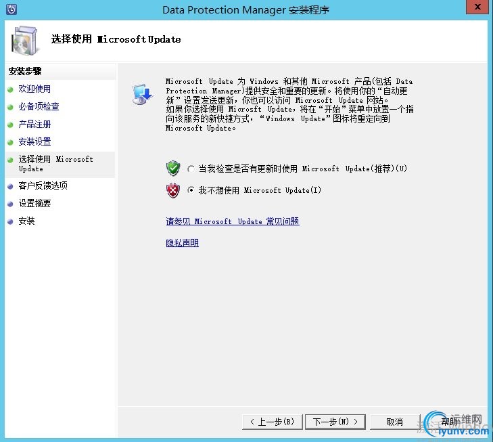Click the DPM setup title bar icon

pyautogui.click(x=11, y=9)
